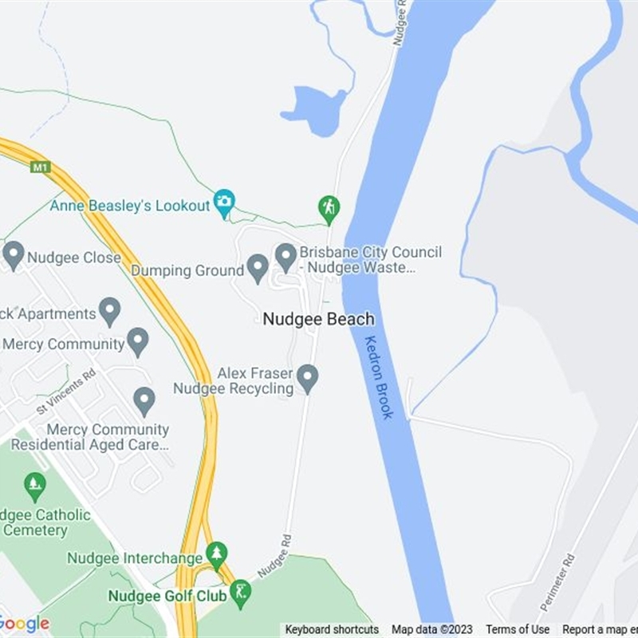638x638 pixels.
Task: Click the Kedron Brook waterway label
Action: coord(380,377)
